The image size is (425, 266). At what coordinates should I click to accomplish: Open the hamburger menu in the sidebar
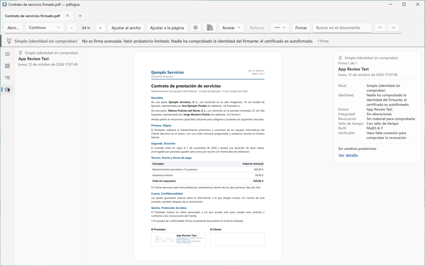click(7, 54)
